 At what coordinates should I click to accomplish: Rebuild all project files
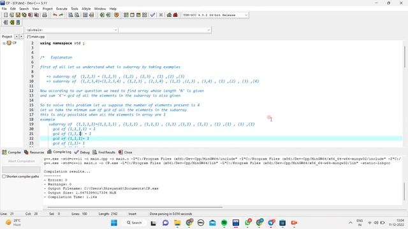pos(145,15)
